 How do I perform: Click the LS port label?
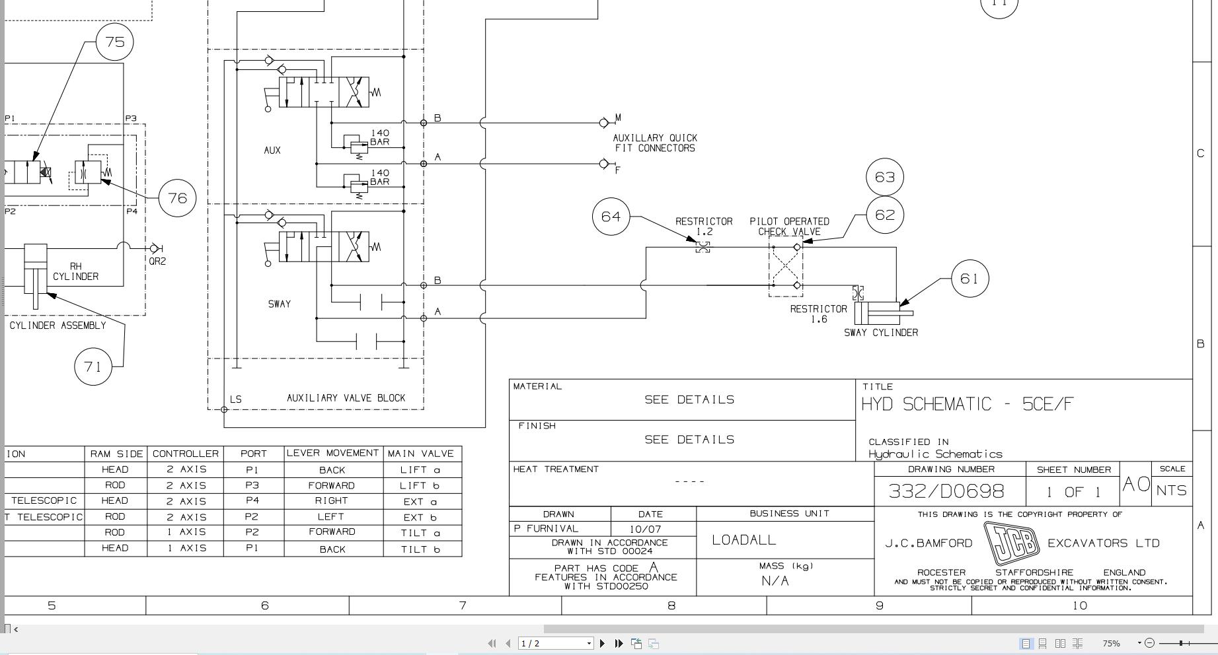(x=236, y=399)
